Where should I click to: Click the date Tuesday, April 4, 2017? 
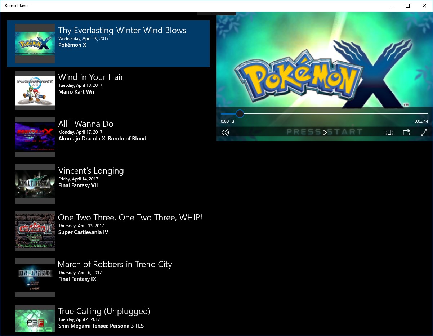coord(79,319)
